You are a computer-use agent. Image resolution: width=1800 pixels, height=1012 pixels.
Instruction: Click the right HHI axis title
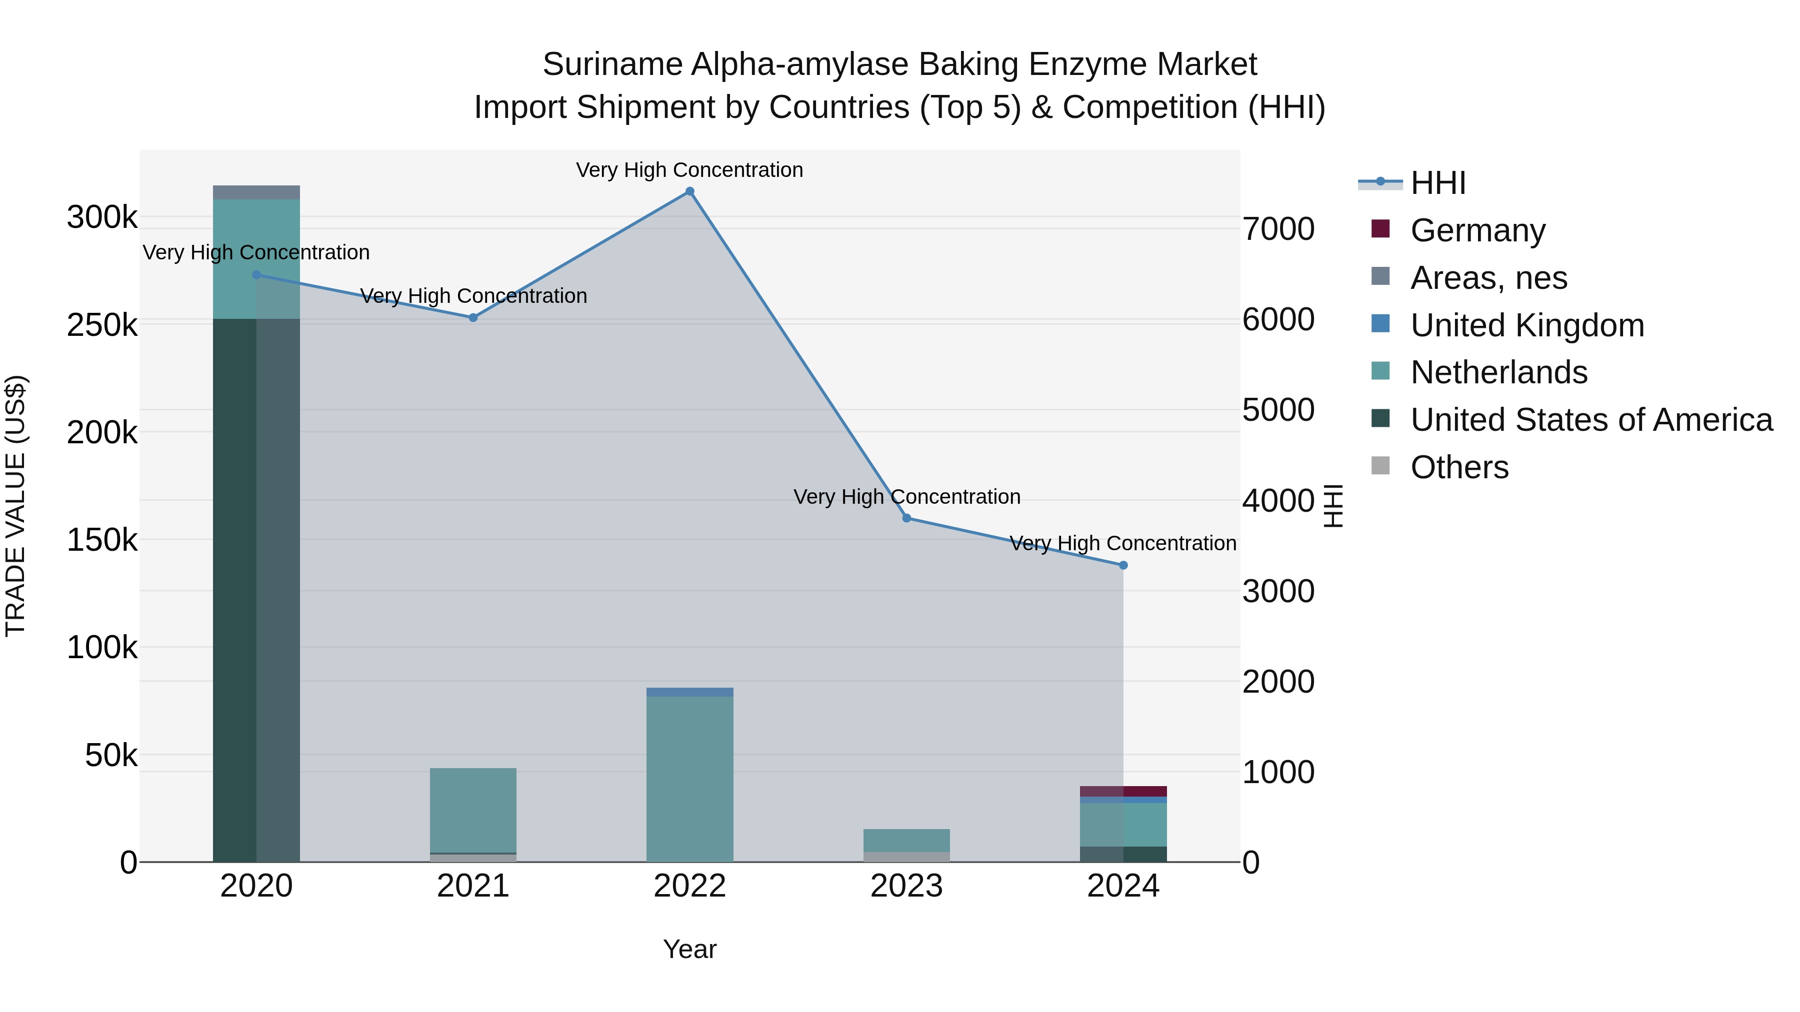(x=1333, y=506)
